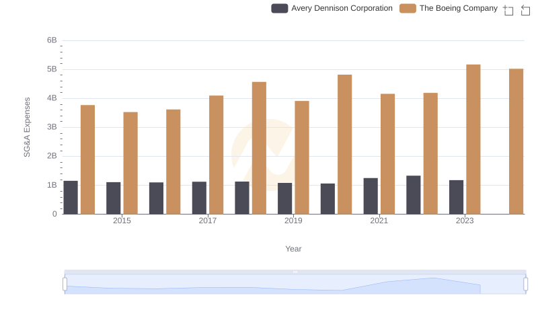Screen dimensions: 538x310
Task: Click the Year axis title
Action: coord(293,249)
